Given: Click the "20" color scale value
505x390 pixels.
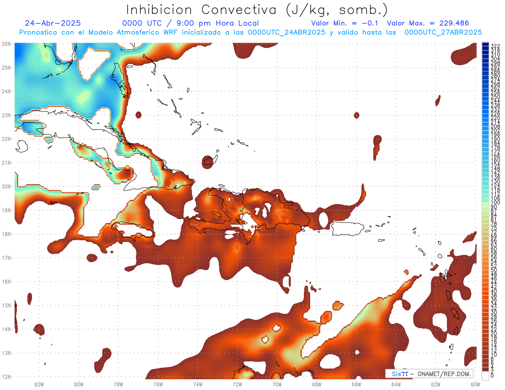Looking at the screenshot, I should pyautogui.click(x=494, y=333).
